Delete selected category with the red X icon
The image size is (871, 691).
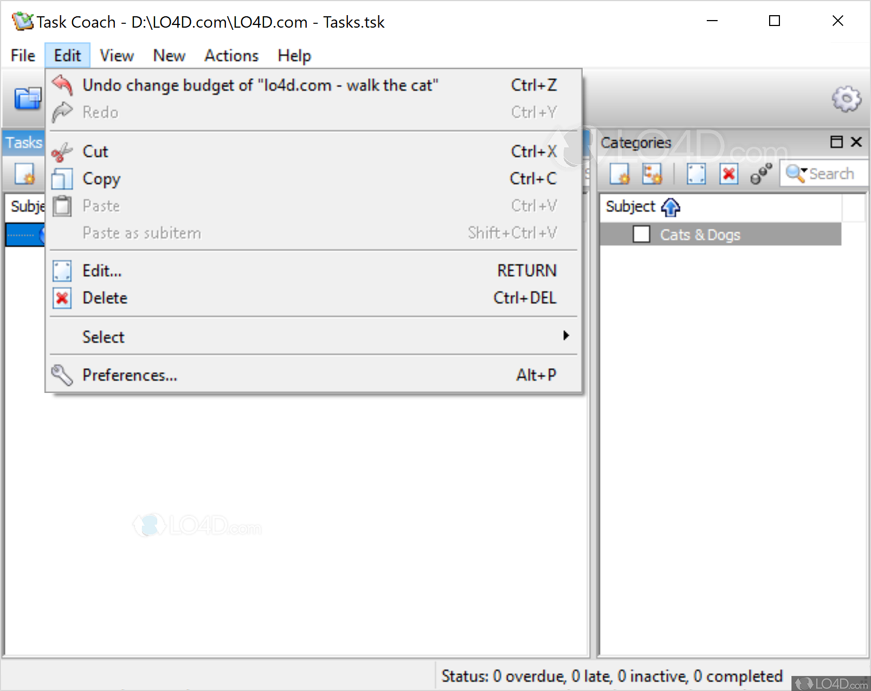coord(728,174)
